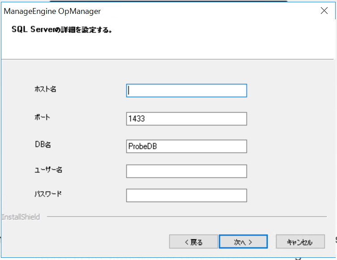Image resolution: width=337 pixels, height=260 pixels.
Task: Click the パスワード label text
Action: (x=48, y=194)
